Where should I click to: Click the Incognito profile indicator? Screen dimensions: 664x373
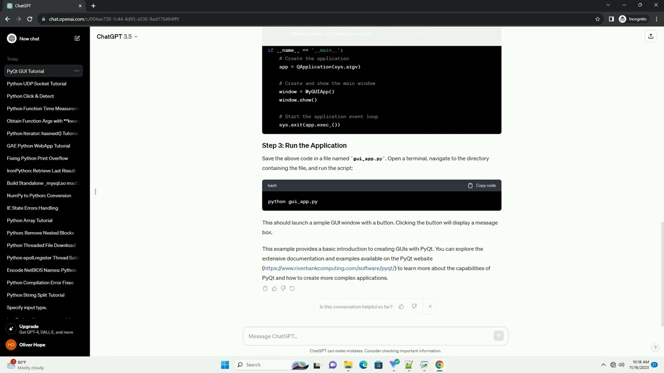[633, 19]
